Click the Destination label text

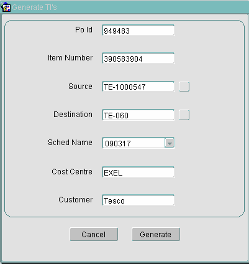click(x=73, y=115)
